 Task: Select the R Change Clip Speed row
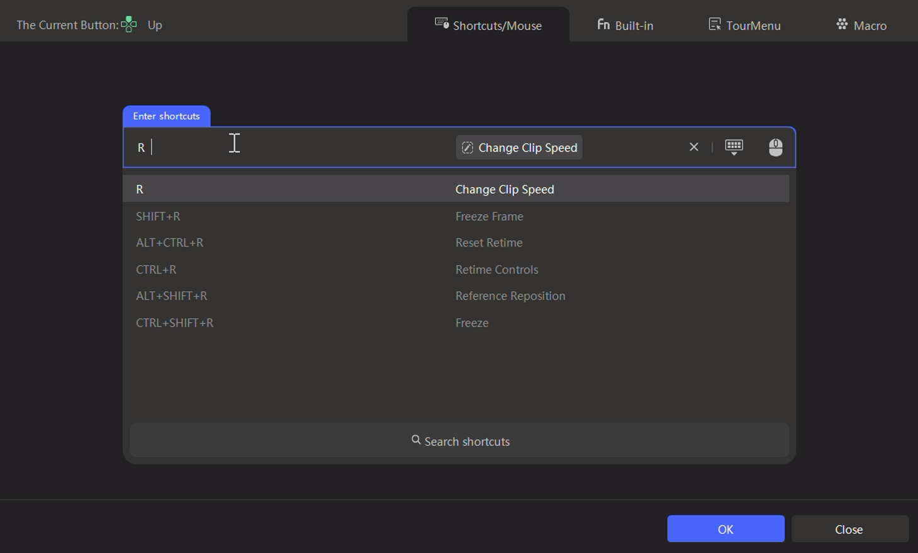point(456,189)
